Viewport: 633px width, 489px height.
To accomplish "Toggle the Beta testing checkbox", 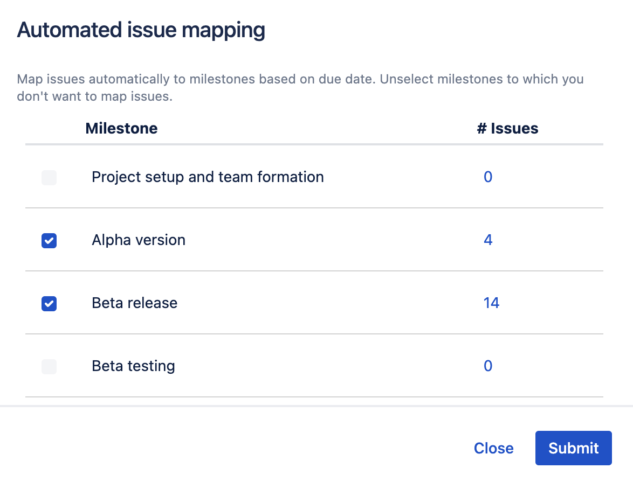I will pyautogui.click(x=49, y=367).
